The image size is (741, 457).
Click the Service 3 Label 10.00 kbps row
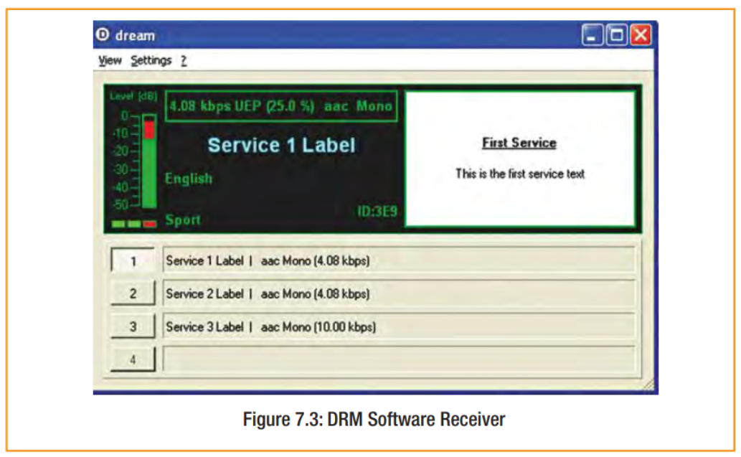pyautogui.click(x=398, y=326)
